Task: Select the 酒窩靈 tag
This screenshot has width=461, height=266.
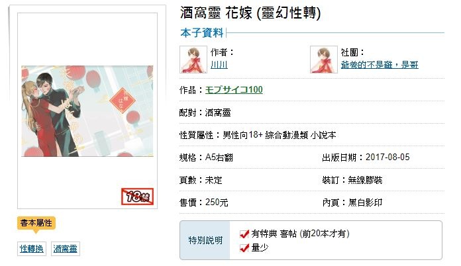Action: pyautogui.click(x=66, y=249)
